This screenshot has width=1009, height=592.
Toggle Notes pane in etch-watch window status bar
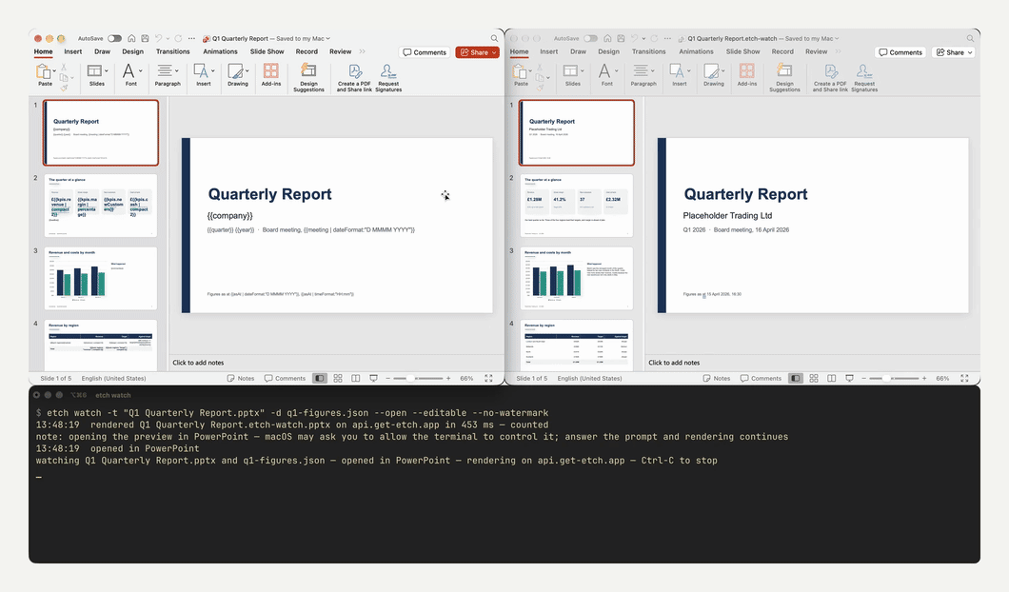coord(717,379)
